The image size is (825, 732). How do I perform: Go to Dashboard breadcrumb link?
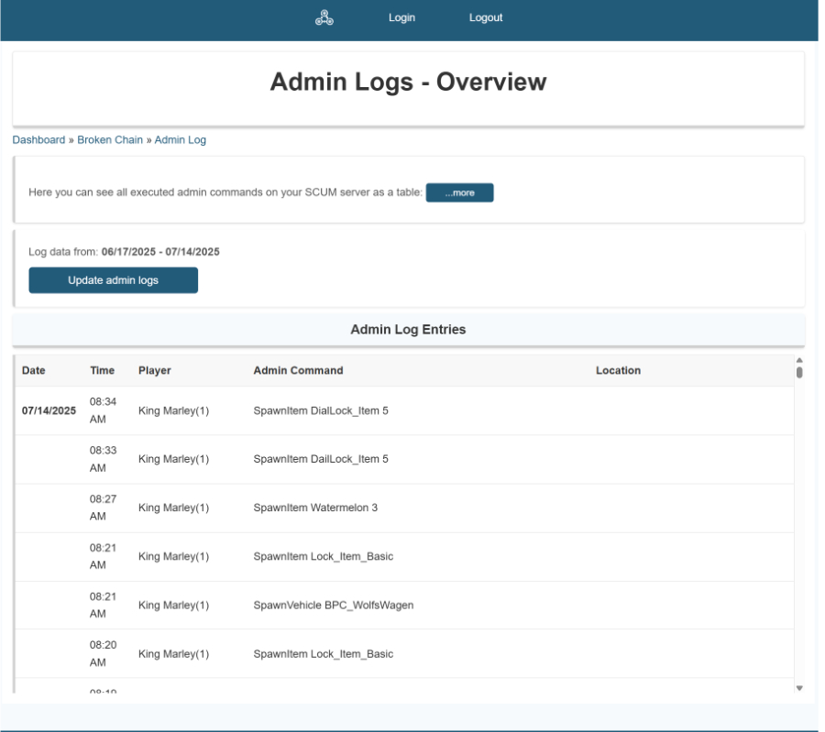point(38,140)
